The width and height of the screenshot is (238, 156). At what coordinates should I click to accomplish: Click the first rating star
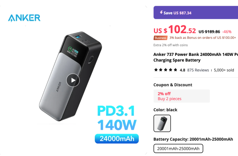[x=156, y=70]
